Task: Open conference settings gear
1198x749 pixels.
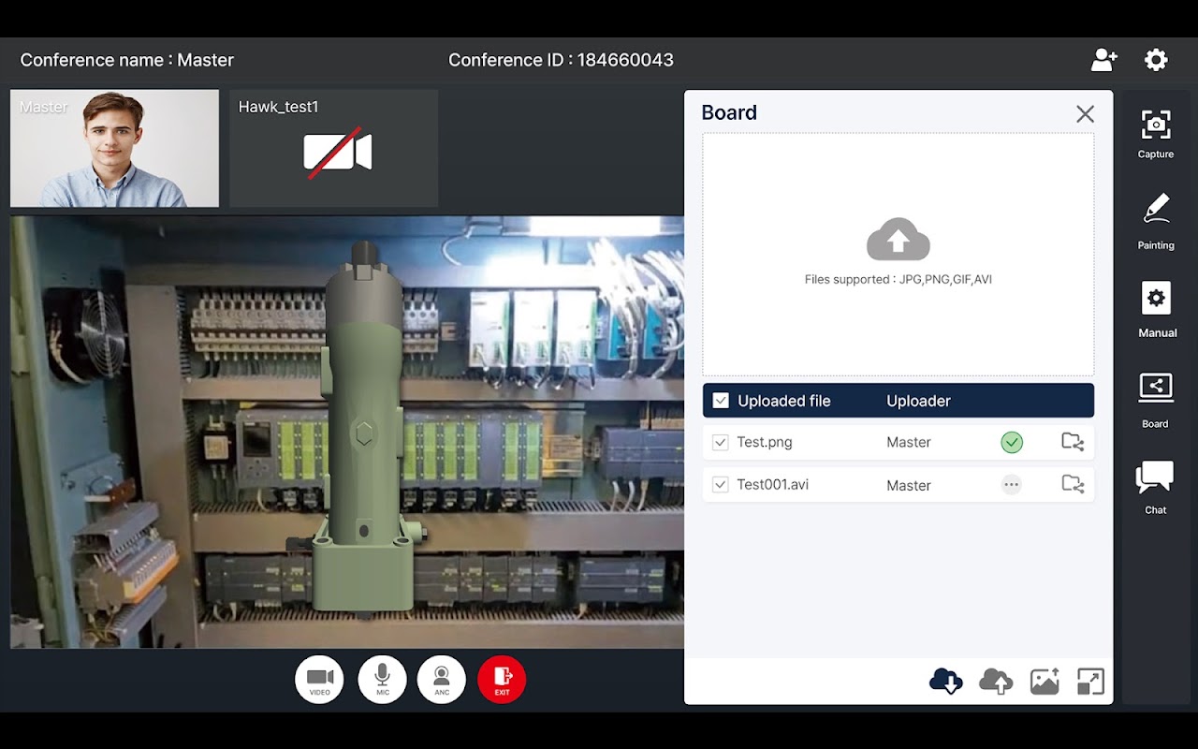Action: (x=1156, y=60)
